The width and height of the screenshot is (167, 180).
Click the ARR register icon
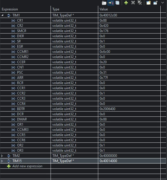(x=14, y=78)
